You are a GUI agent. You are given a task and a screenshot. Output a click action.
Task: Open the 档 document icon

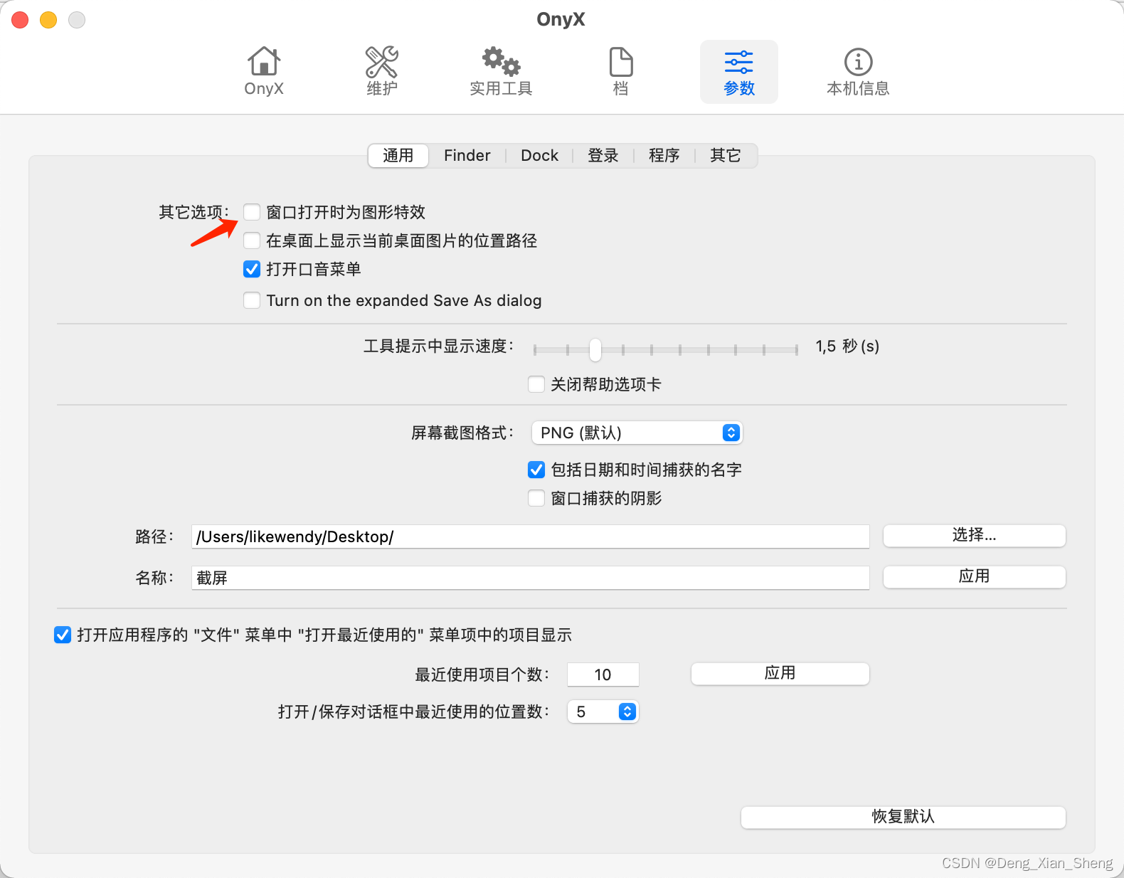click(621, 71)
